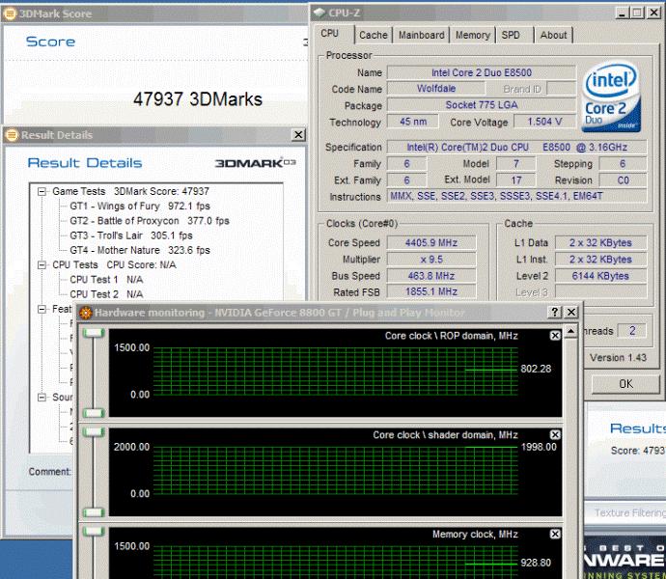Click the upper slider handle of shader graph
666x579 pixels.
[94, 432]
